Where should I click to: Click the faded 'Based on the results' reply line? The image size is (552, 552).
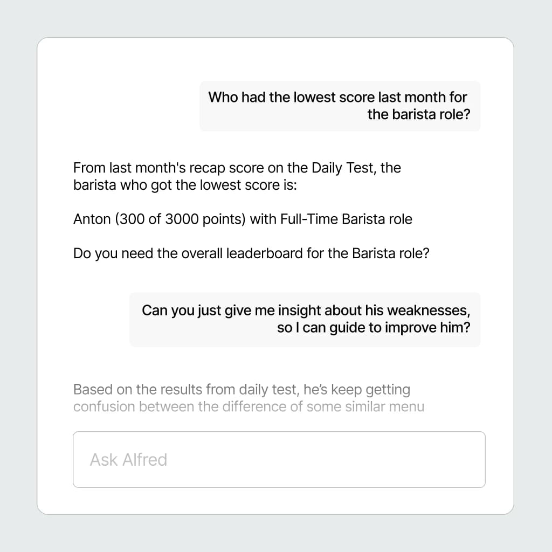pyautogui.click(x=241, y=389)
